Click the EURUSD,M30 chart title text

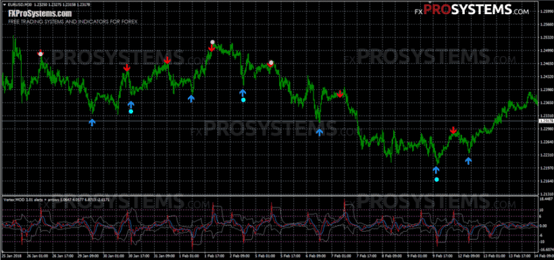(x=17, y=4)
